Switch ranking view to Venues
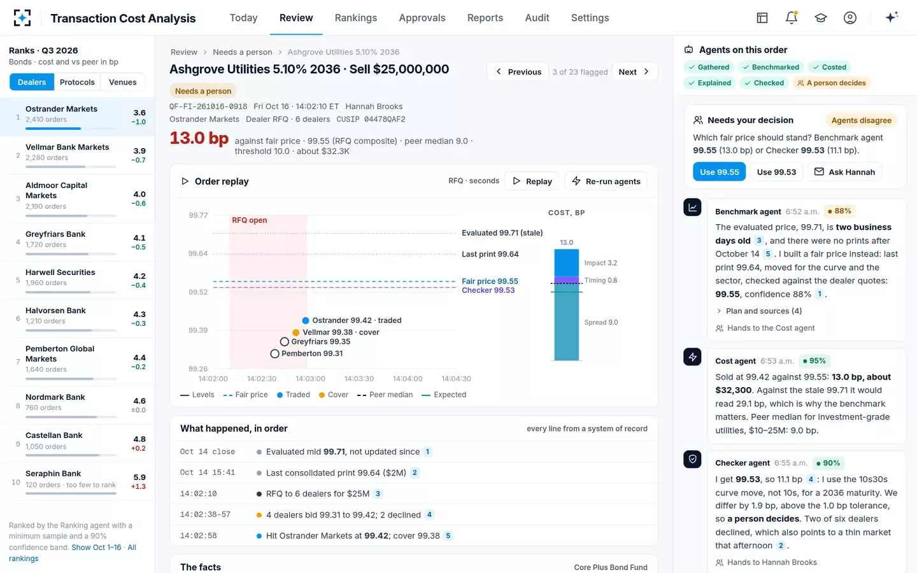Viewport: 917px width, 573px height. [123, 82]
